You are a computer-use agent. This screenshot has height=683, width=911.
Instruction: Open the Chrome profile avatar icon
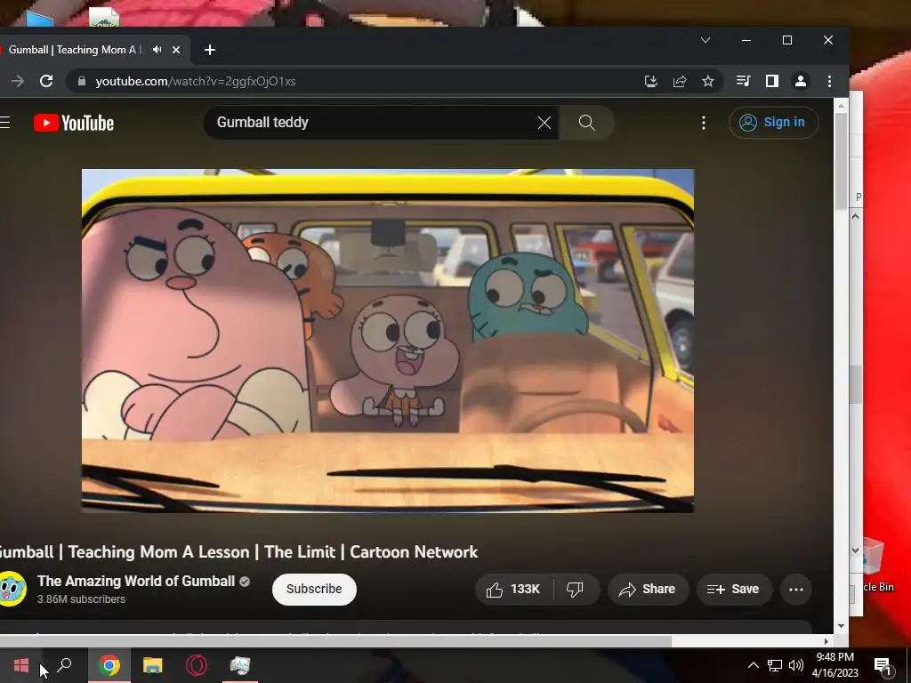[x=801, y=81]
